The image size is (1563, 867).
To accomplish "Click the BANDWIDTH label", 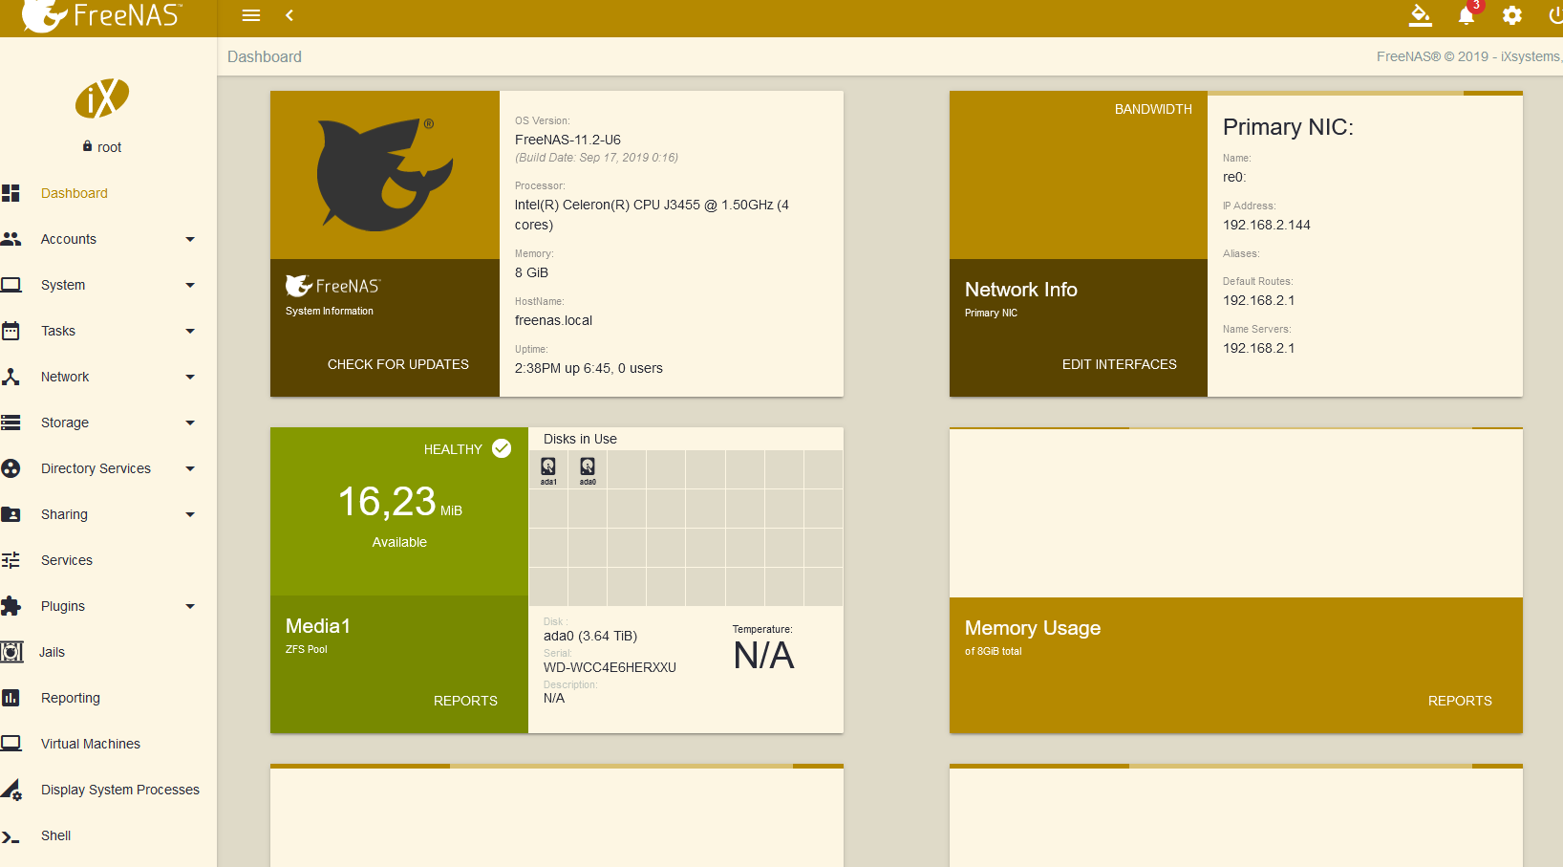I will [x=1153, y=109].
